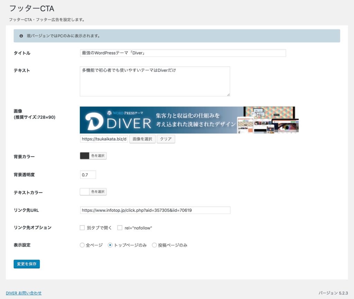
Task: Select the 全ページ radio button
Action: pyautogui.click(x=82, y=245)
